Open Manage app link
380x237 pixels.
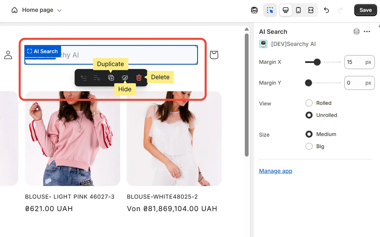point(275,171)
